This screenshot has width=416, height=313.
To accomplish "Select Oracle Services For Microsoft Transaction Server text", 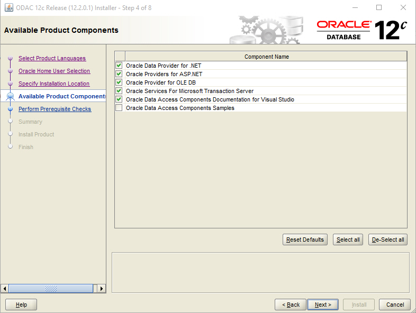I will (x=189, y=91).
